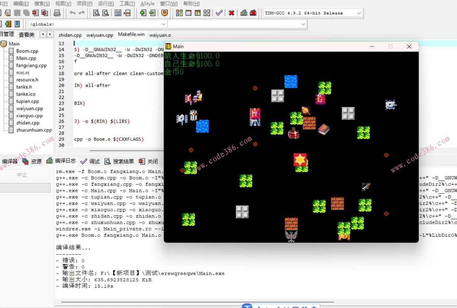
Task: Switch to the 查看类 side panel tab
Action: (x=27, y=34)
